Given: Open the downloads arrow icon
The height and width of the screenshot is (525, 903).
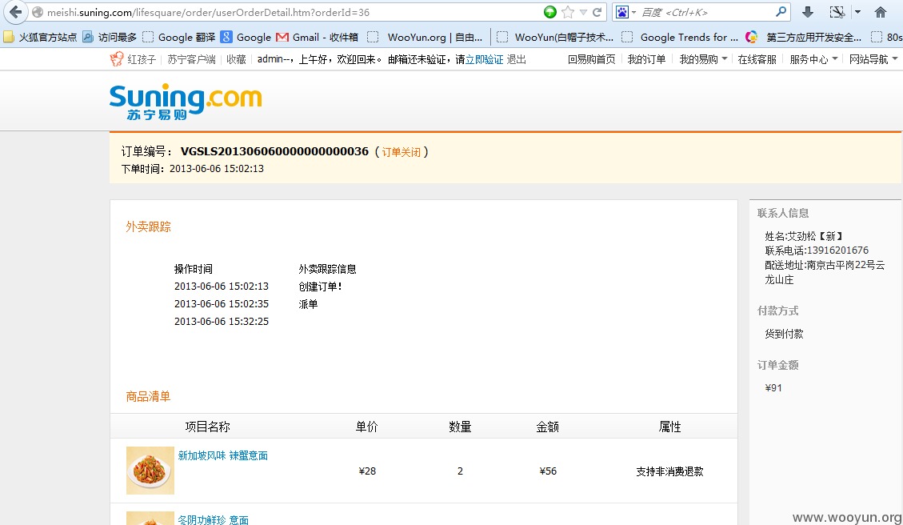Looking at the screenshot, I should (807, 12).
